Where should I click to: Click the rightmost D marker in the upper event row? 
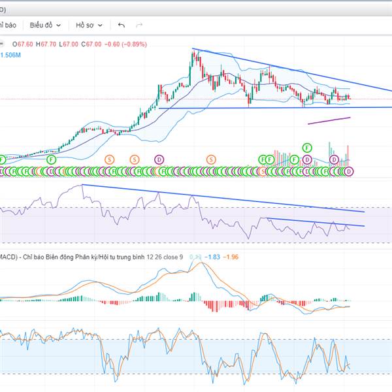coord(334,159)
